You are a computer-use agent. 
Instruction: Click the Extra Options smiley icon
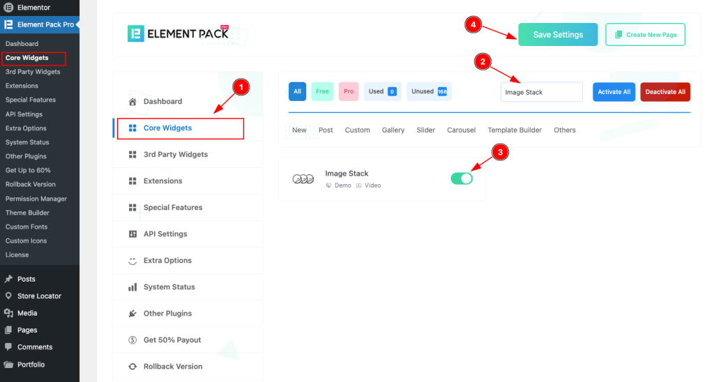(x=132, y=261)
